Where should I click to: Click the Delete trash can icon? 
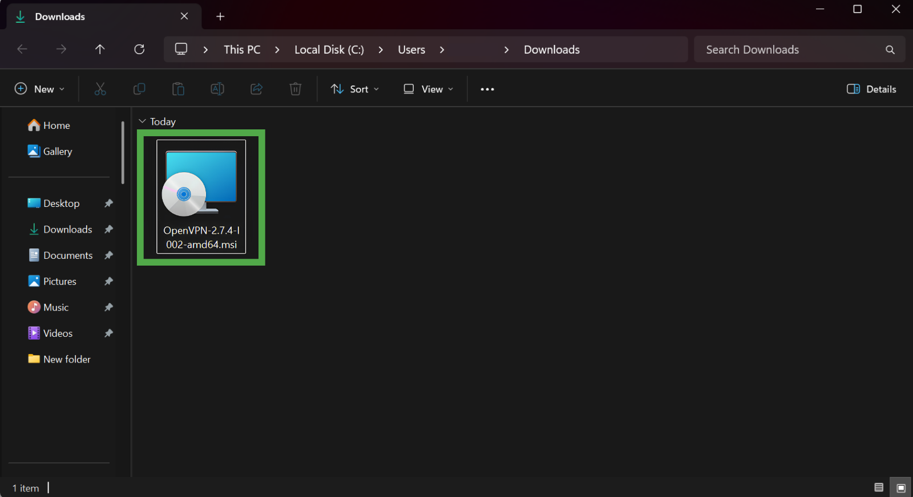296,89
